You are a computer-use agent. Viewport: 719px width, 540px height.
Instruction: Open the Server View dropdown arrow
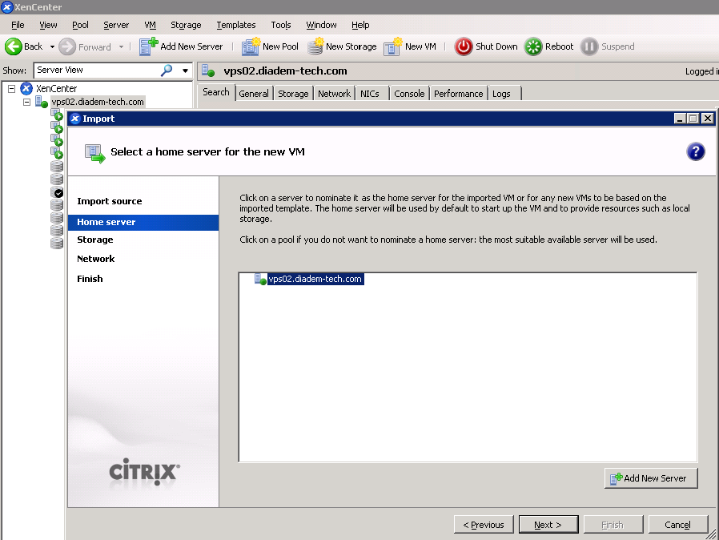point(185,71)
